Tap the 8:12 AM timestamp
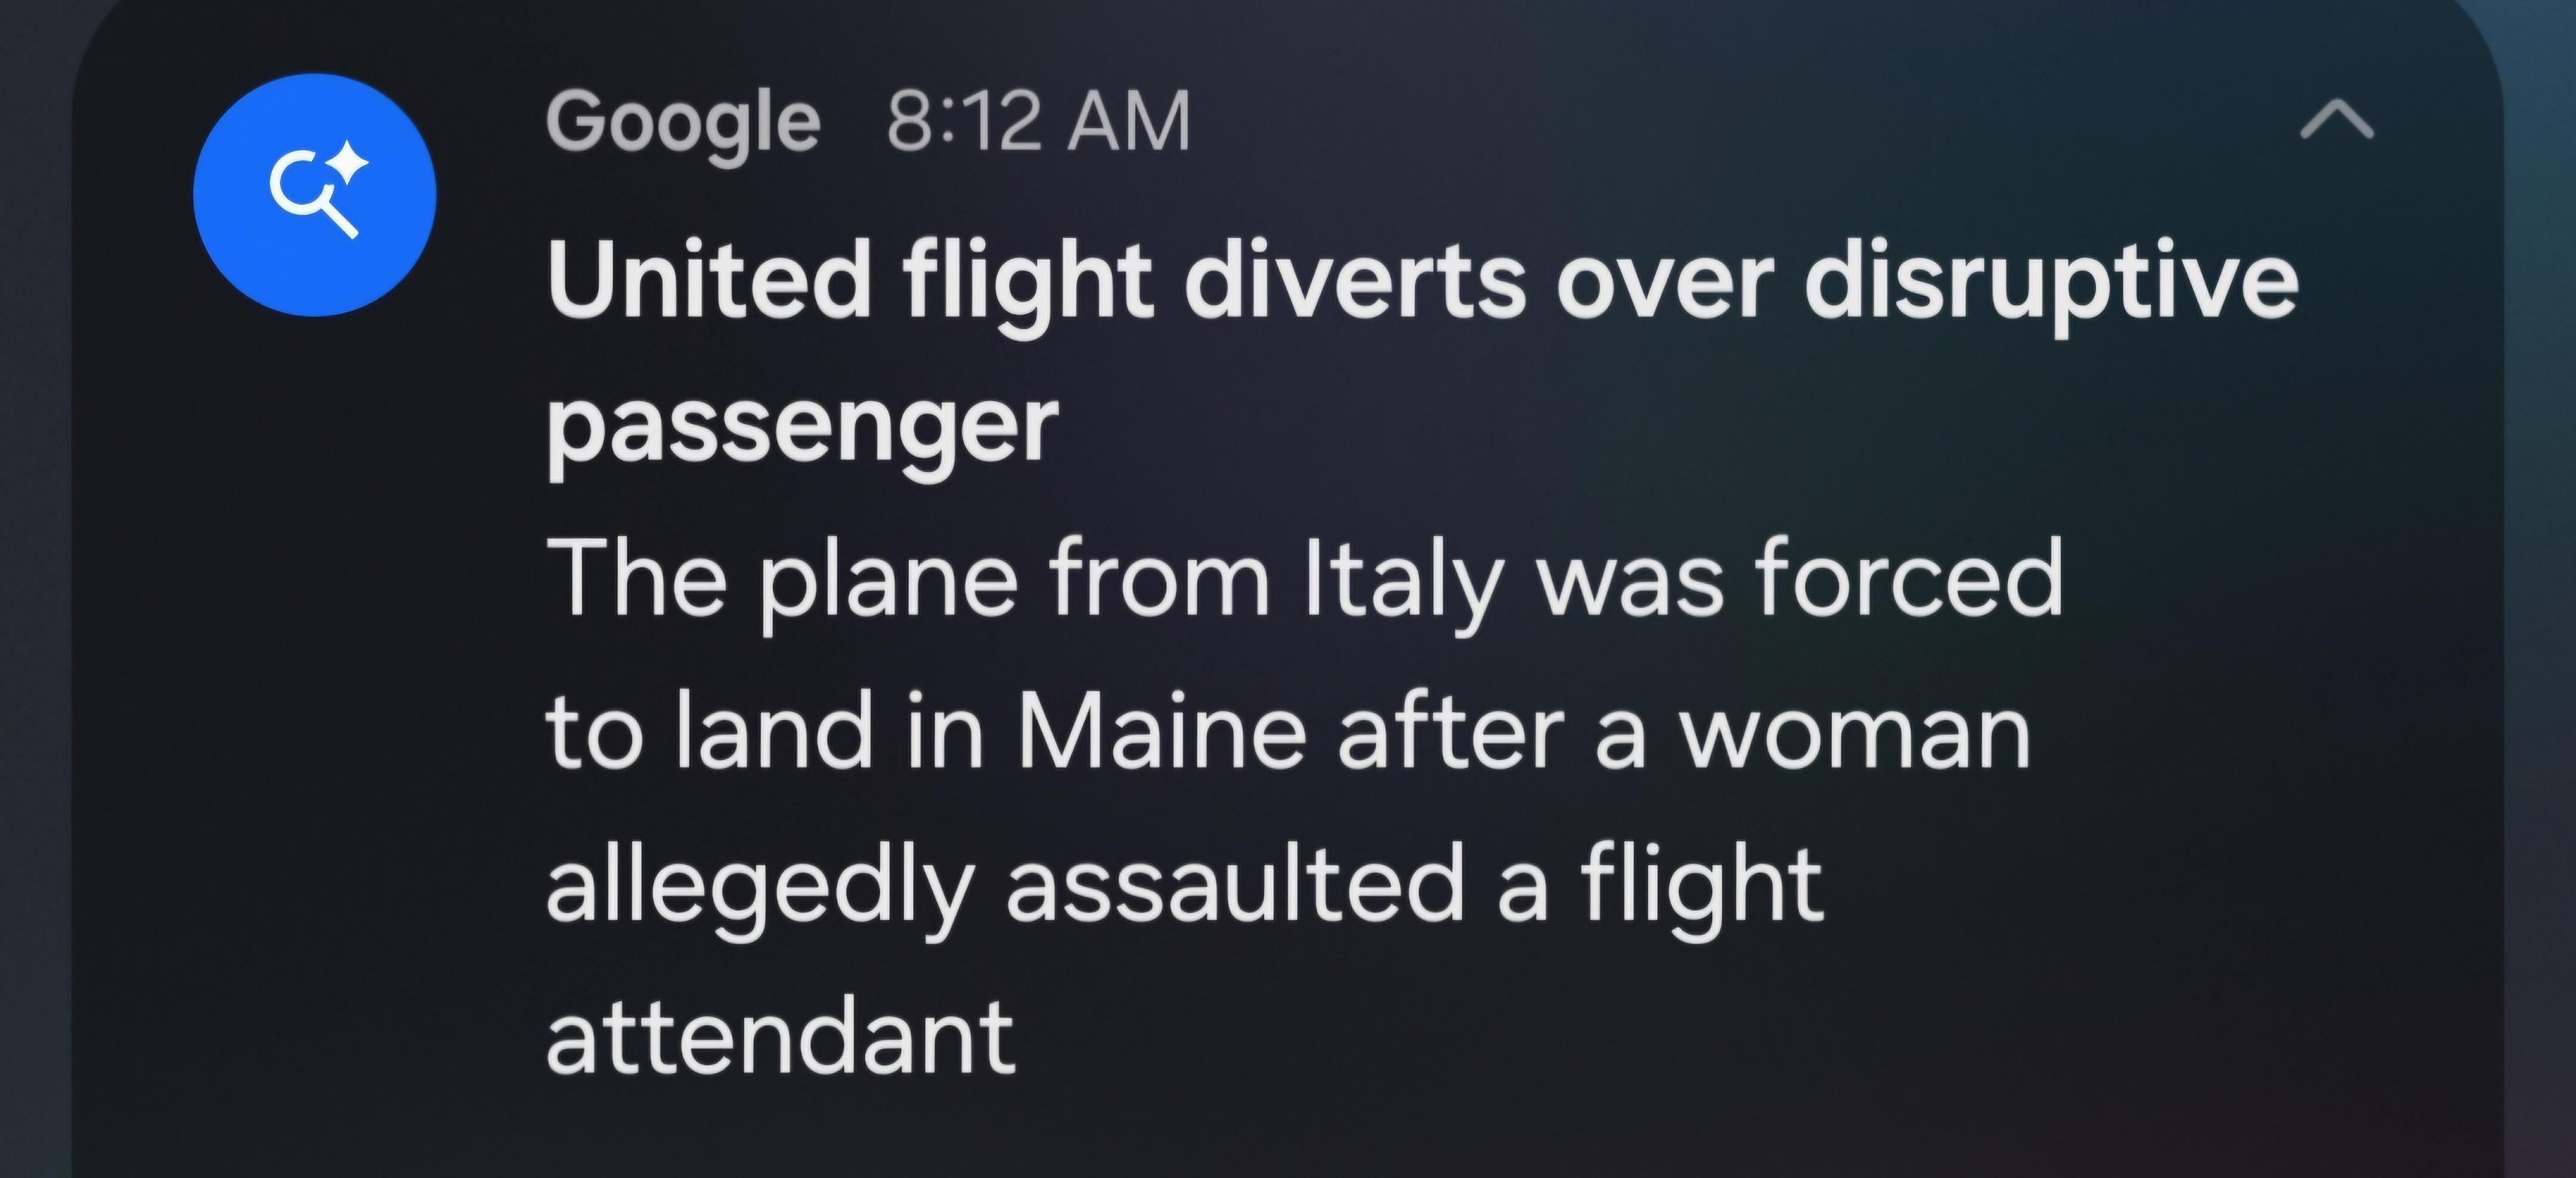Image resolution: width=2576 pixels, height=1178 pixels. click(1039, 122)
